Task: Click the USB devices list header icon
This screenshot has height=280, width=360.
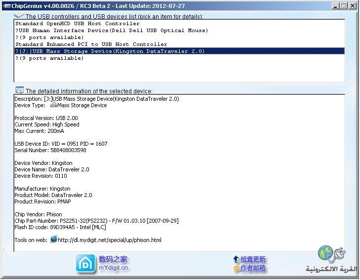Action: click(19, 15)
